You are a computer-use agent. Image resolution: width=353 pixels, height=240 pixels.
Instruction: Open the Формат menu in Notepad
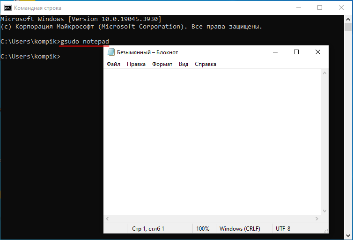tap(162, 64)
